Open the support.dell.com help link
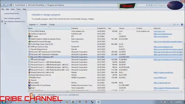This screenshot has width=185, height=104. point(162,83)
